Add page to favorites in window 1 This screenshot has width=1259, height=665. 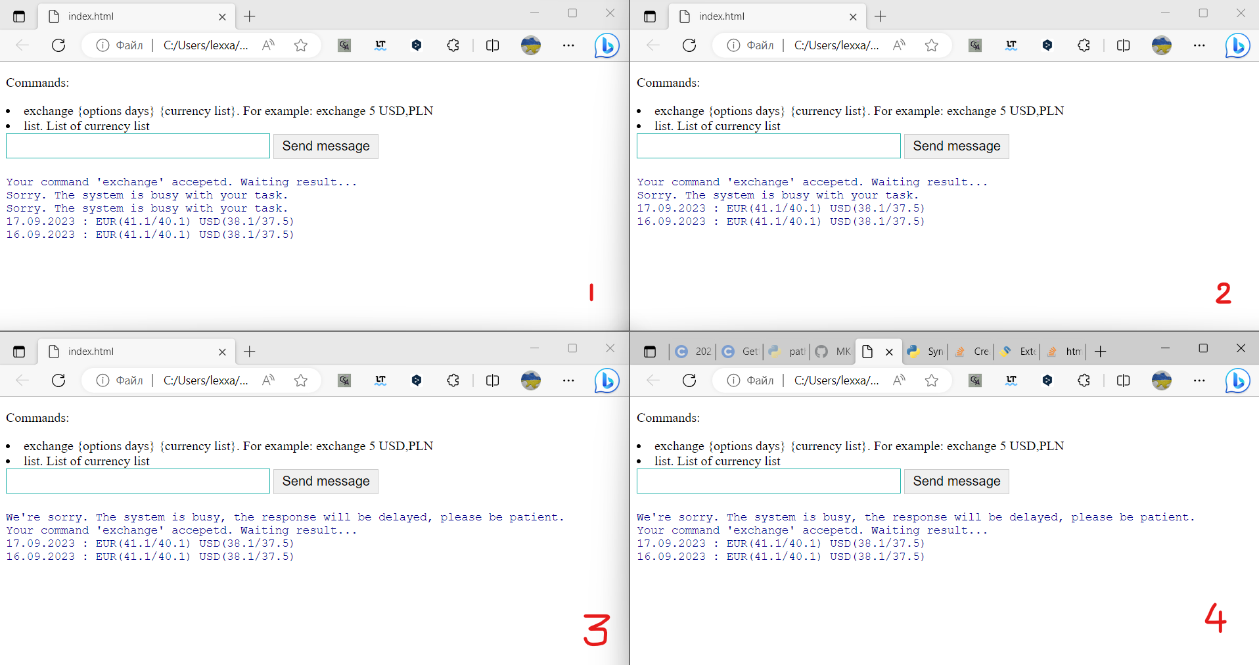tap(301, 45)
